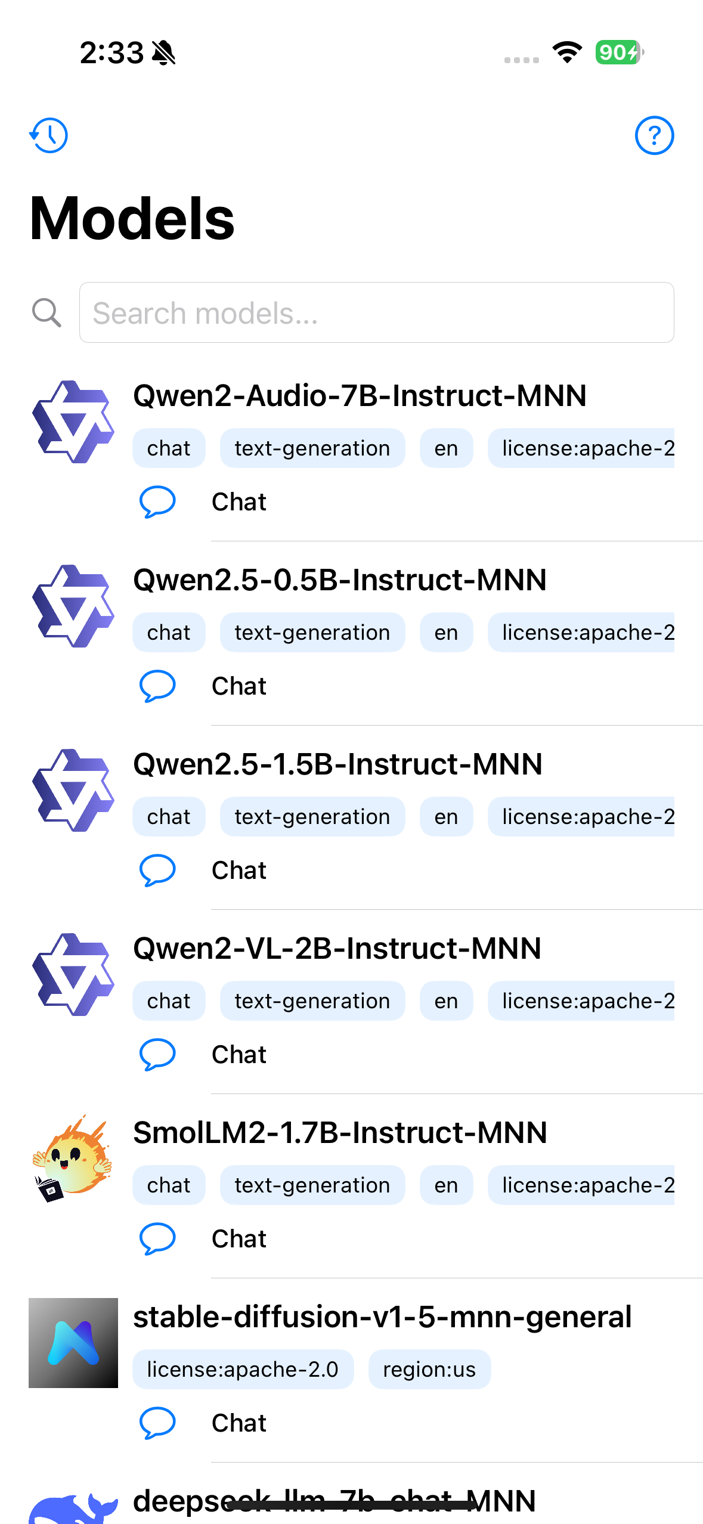This screenshot has width=703, height=1524.
Task: Select the text-generation tag on Qwen2.5-0.5B
Action: click(x=312, y=633)
